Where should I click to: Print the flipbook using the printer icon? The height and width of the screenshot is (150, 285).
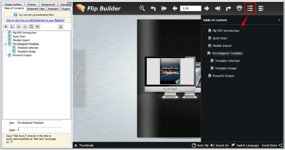coord(239,8)
